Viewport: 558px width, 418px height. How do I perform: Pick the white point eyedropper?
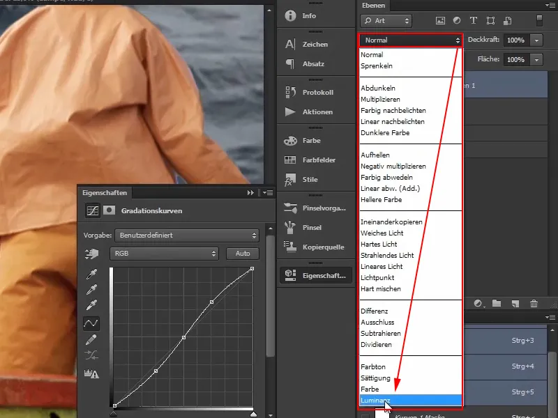[91, 305]
